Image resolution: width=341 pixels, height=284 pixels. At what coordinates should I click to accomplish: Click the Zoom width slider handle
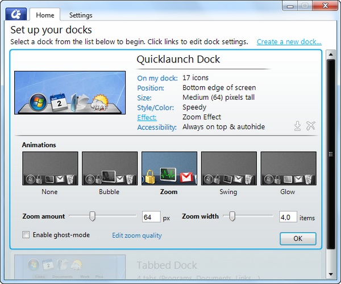click(x=232, y=216)
